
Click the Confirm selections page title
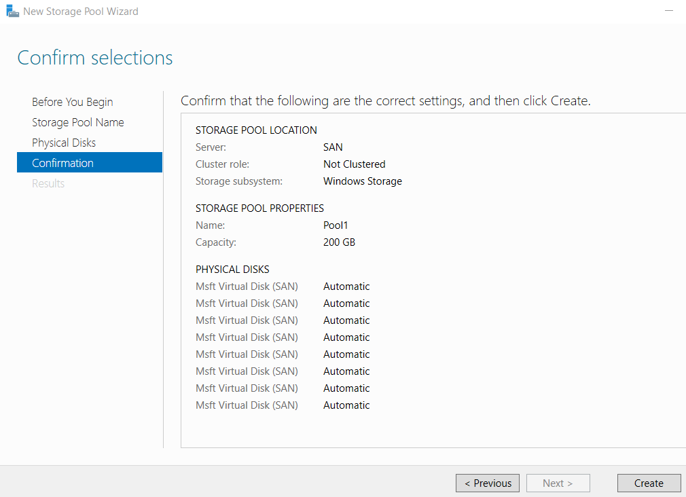pyautogui.click(x=95, y=58)
